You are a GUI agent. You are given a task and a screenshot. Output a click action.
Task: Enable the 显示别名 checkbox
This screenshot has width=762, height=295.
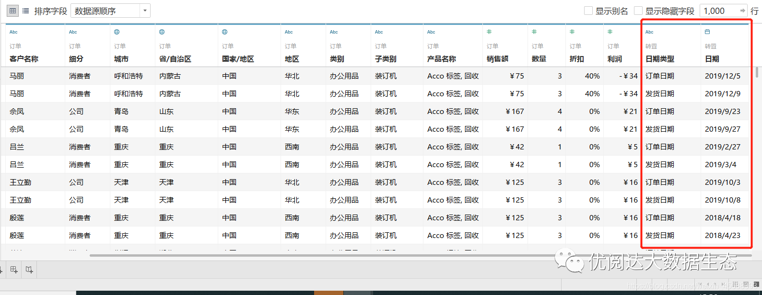(588, 11)
